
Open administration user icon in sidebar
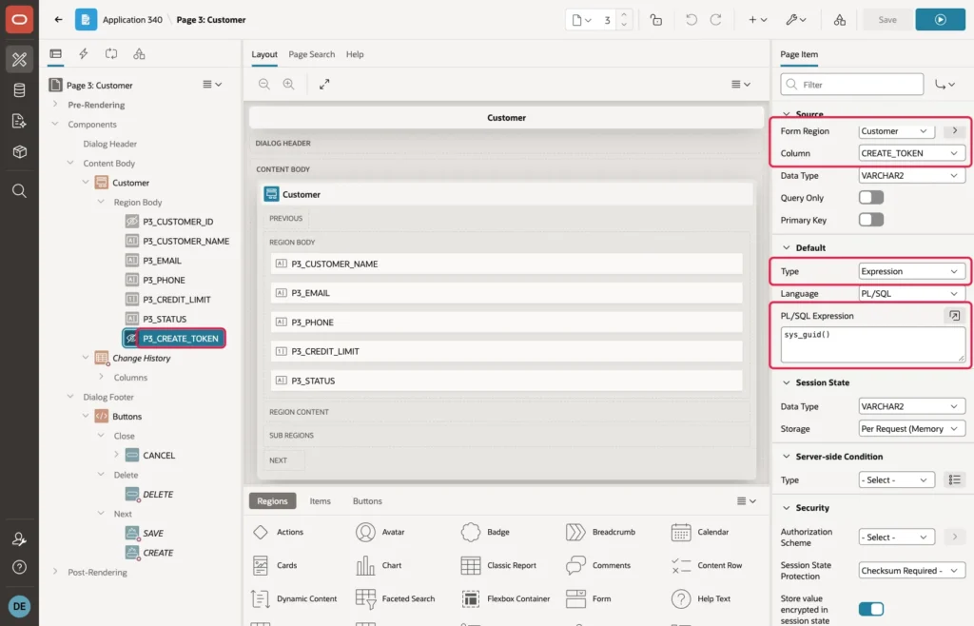pos(19,539)
